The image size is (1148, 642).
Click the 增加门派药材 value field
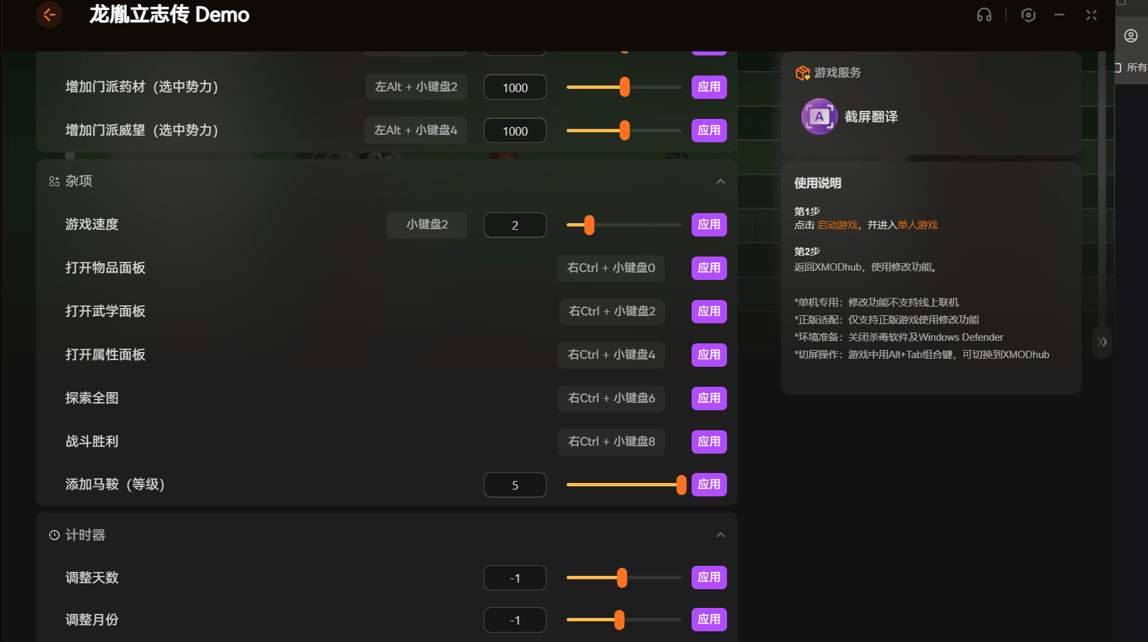pos(515,88)
